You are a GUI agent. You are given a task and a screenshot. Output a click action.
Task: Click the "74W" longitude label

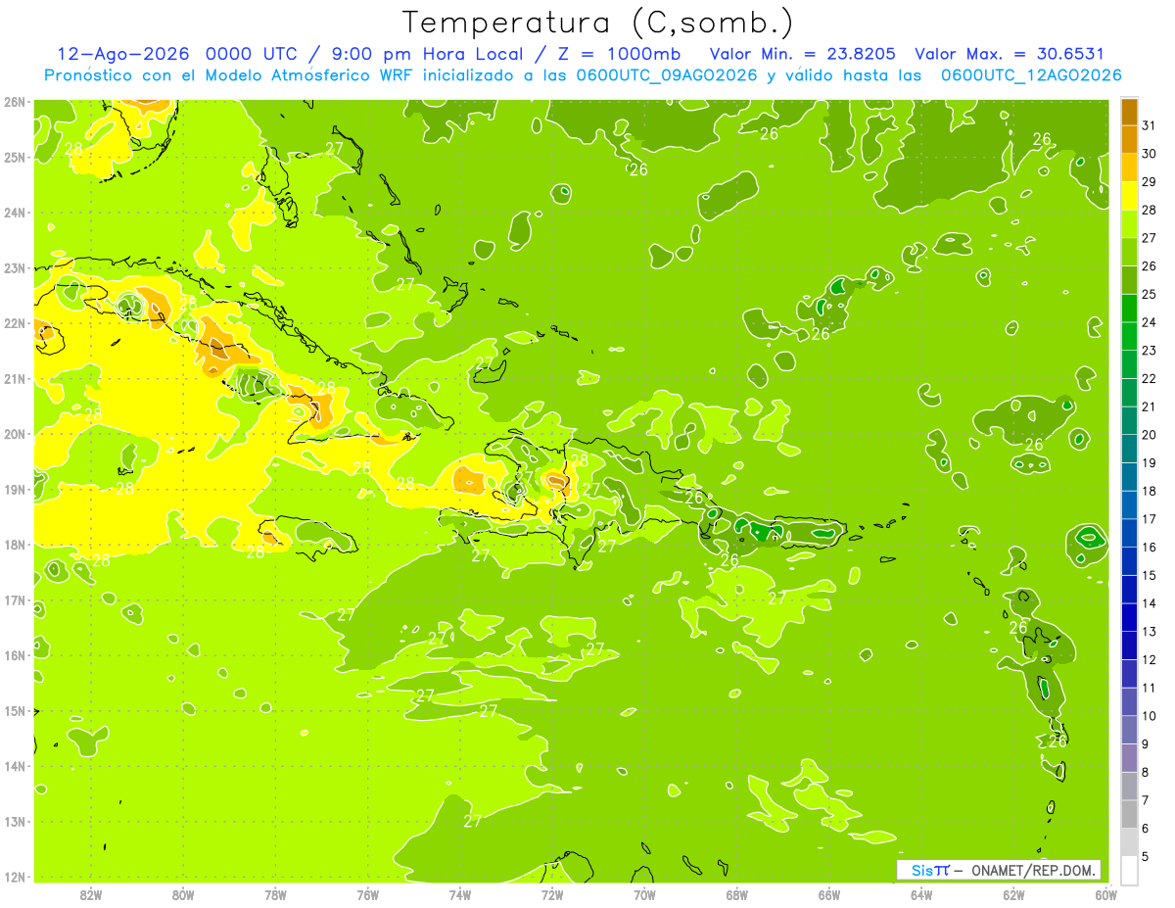point(459,894)
